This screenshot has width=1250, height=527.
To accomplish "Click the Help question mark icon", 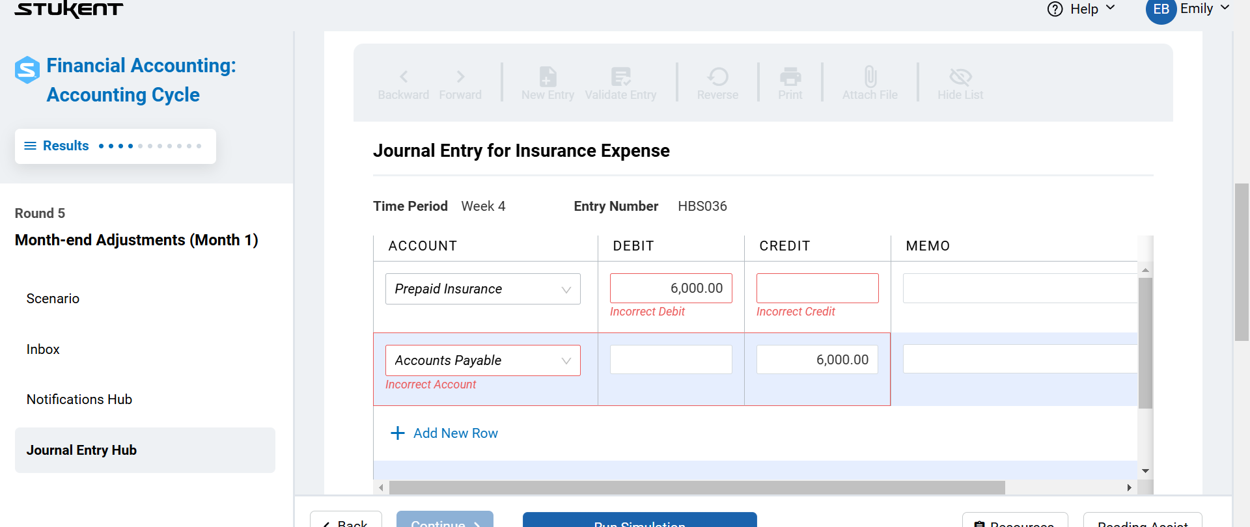I will (x=1055, y=9).
